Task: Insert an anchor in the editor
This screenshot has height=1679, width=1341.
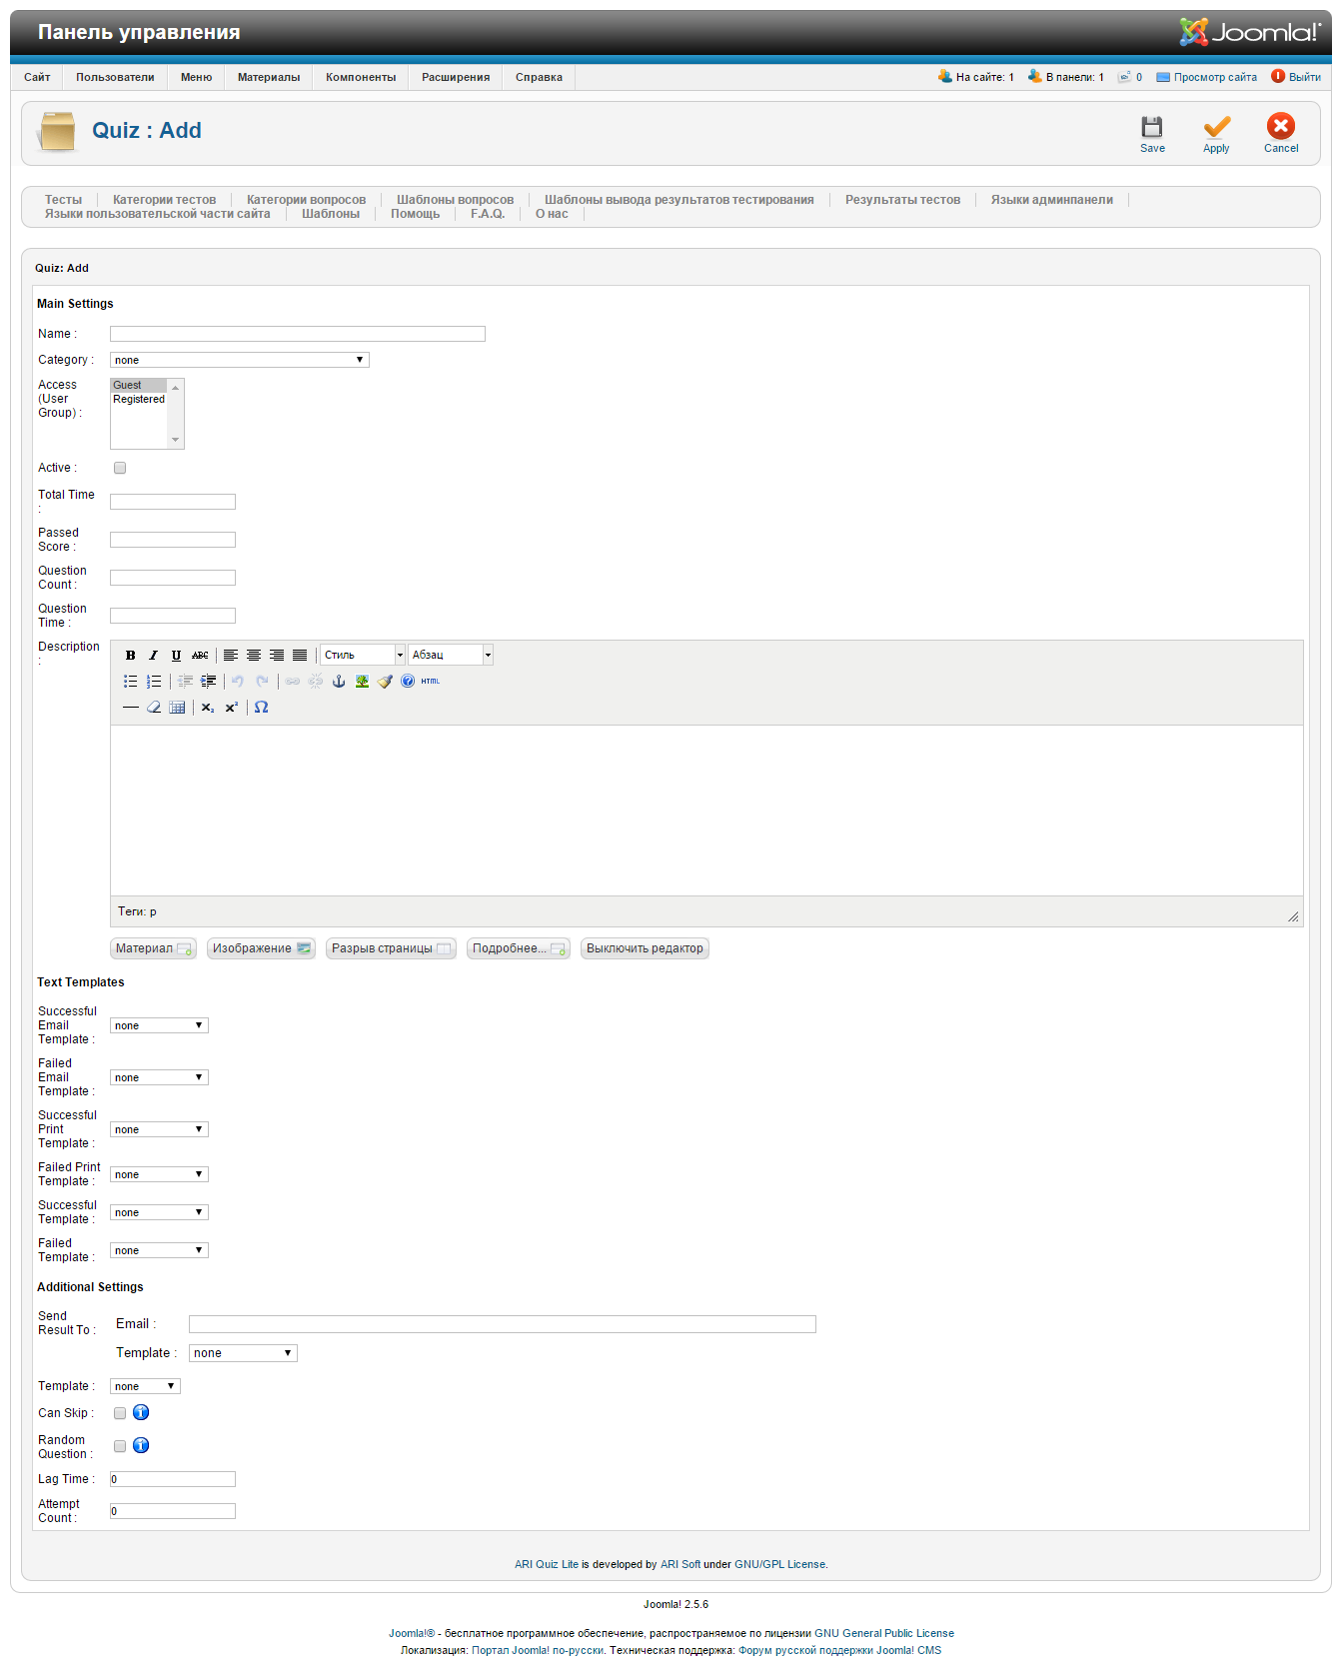Action: (x=339, y=682)
